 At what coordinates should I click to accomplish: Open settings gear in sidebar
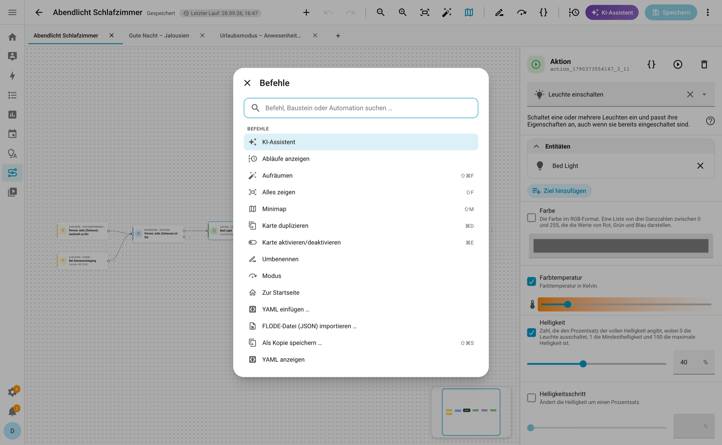tap(12, 392)
